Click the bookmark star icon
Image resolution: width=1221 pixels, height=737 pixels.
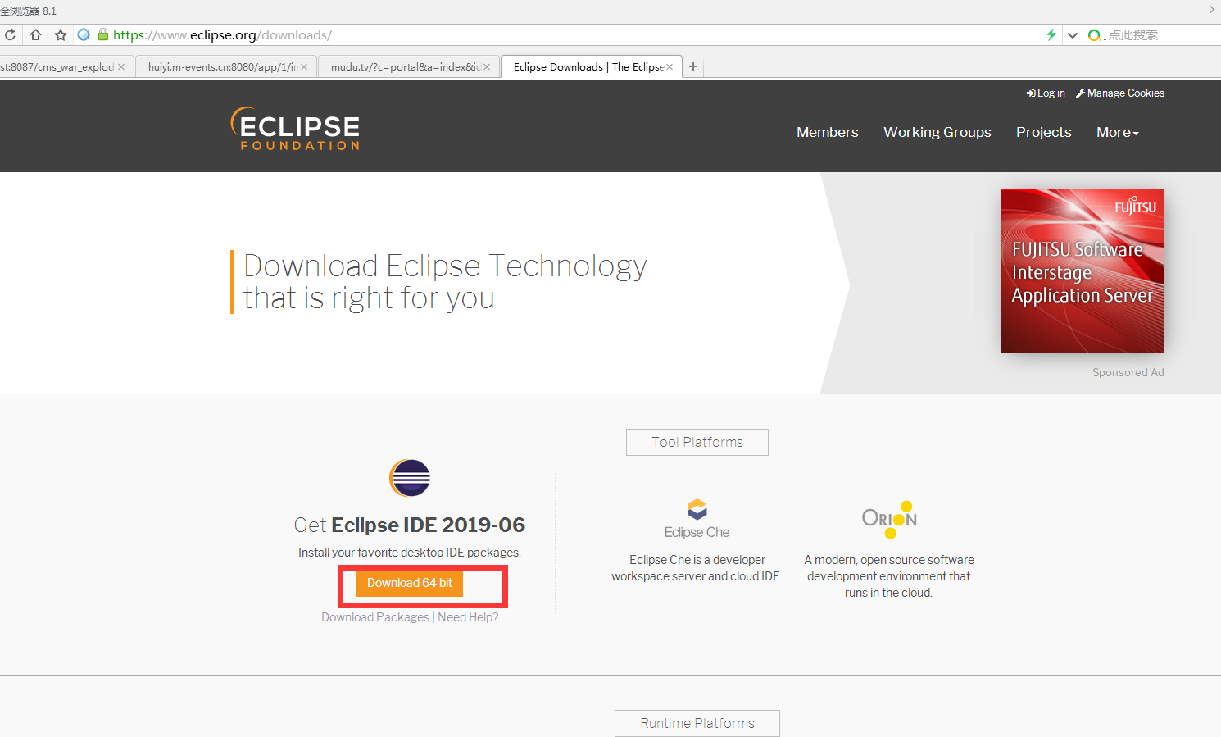(x=61, y=34)
